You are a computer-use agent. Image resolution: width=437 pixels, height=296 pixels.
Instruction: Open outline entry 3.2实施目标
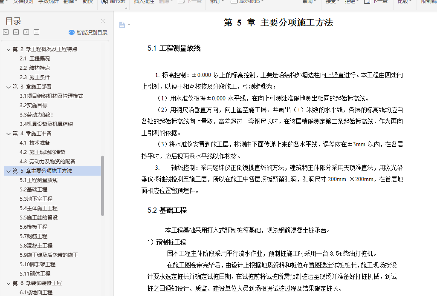point(33,105)
